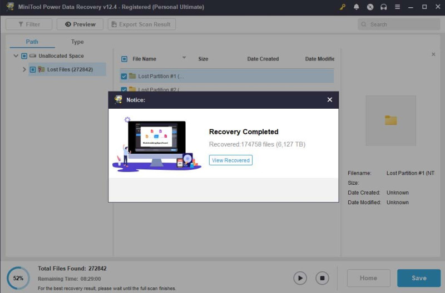The width and height of the screenshot is (445, 293).
Task: Click the Preview button
Action: tap(80, 24)
